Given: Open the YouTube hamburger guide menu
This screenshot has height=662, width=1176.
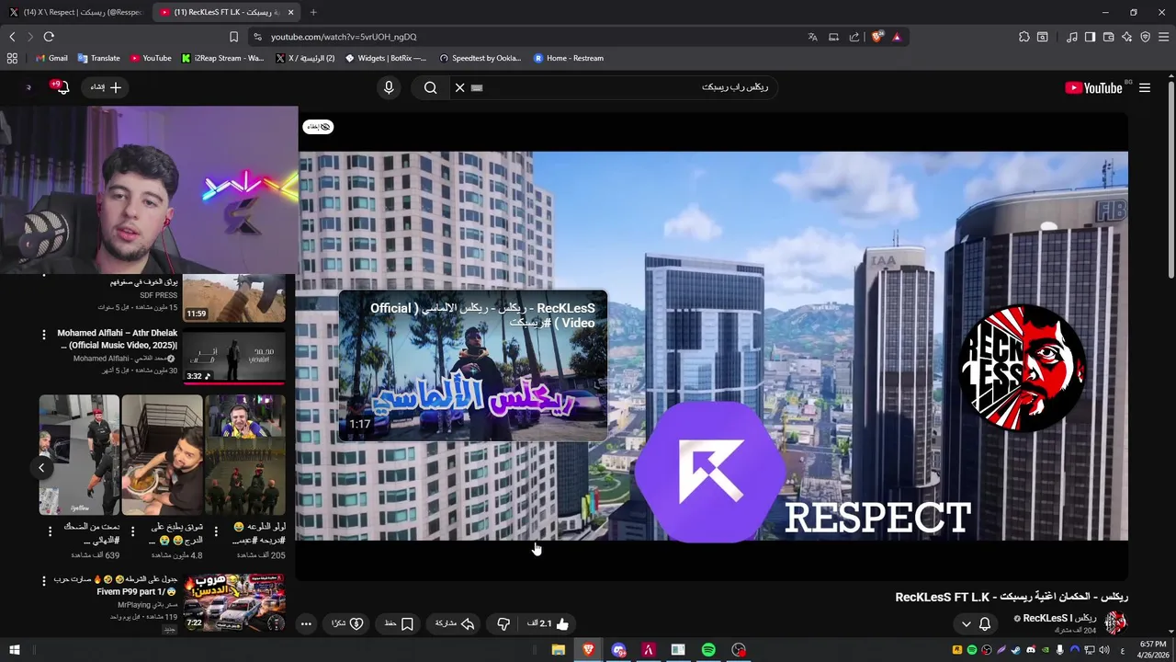Looking at the screenshot, I should click(x=1145, y=87).
